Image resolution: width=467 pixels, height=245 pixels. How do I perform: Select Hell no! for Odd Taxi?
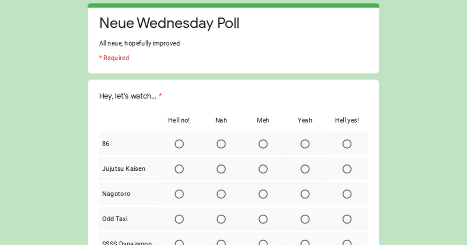click(x=179, y=219)
